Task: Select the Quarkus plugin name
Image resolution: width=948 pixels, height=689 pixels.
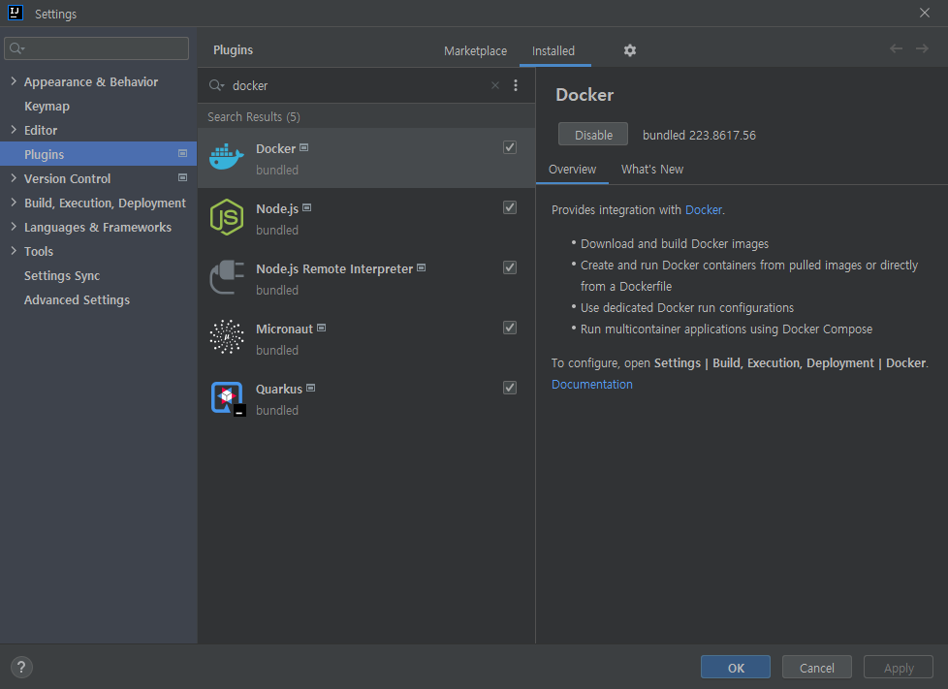Action: (x=279, y=390)
